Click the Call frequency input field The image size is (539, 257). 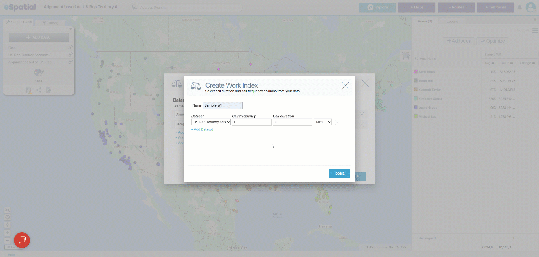[252, 122]
